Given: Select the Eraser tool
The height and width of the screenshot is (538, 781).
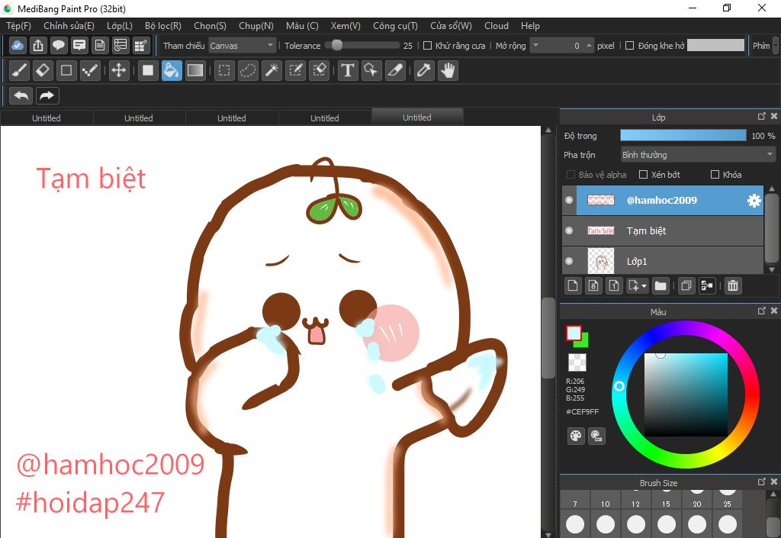Looking at the screenshot, I should pyautogui.click(x=43, y=70).
